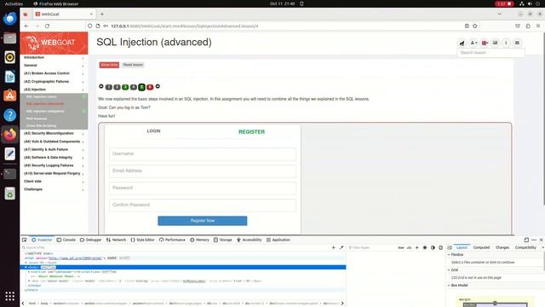Click the Username input field

[203, 153]
